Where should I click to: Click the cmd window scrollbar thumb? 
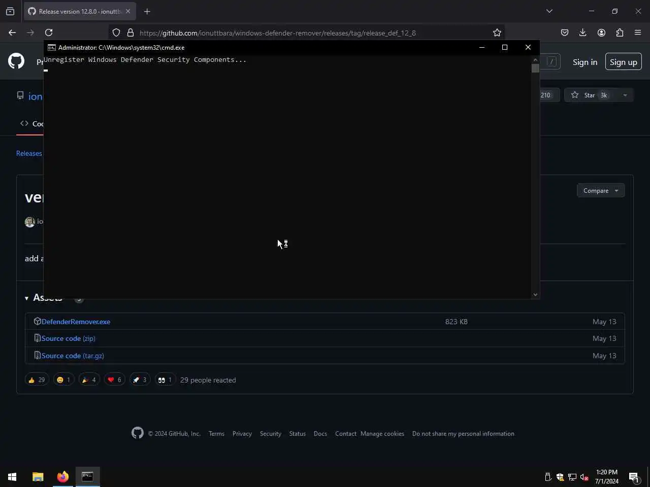click(x=535, y=68)
